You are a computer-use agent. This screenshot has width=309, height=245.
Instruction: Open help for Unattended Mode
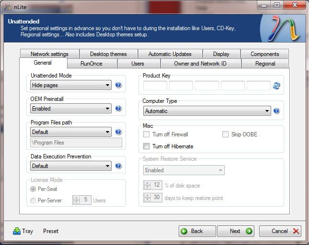pos(118,85)
